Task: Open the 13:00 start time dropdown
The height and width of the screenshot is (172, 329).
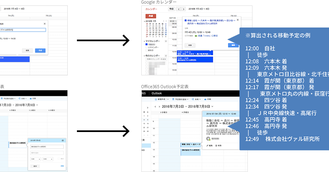Action: (x=36, y=159)
